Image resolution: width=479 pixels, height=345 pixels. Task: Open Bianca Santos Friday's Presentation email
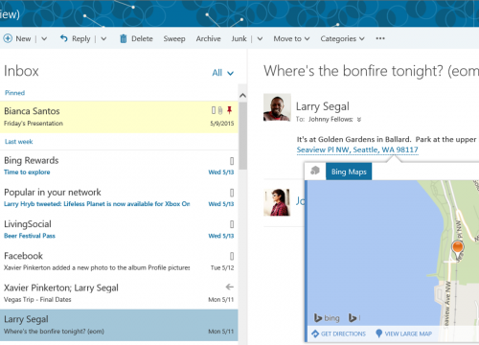pos(119,117)
